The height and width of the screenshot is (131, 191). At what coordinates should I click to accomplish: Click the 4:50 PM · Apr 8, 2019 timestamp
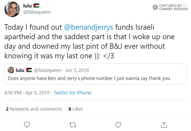pos(27,93)
